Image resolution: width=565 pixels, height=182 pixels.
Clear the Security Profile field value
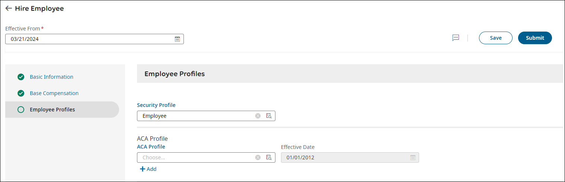tap(258, 116)
